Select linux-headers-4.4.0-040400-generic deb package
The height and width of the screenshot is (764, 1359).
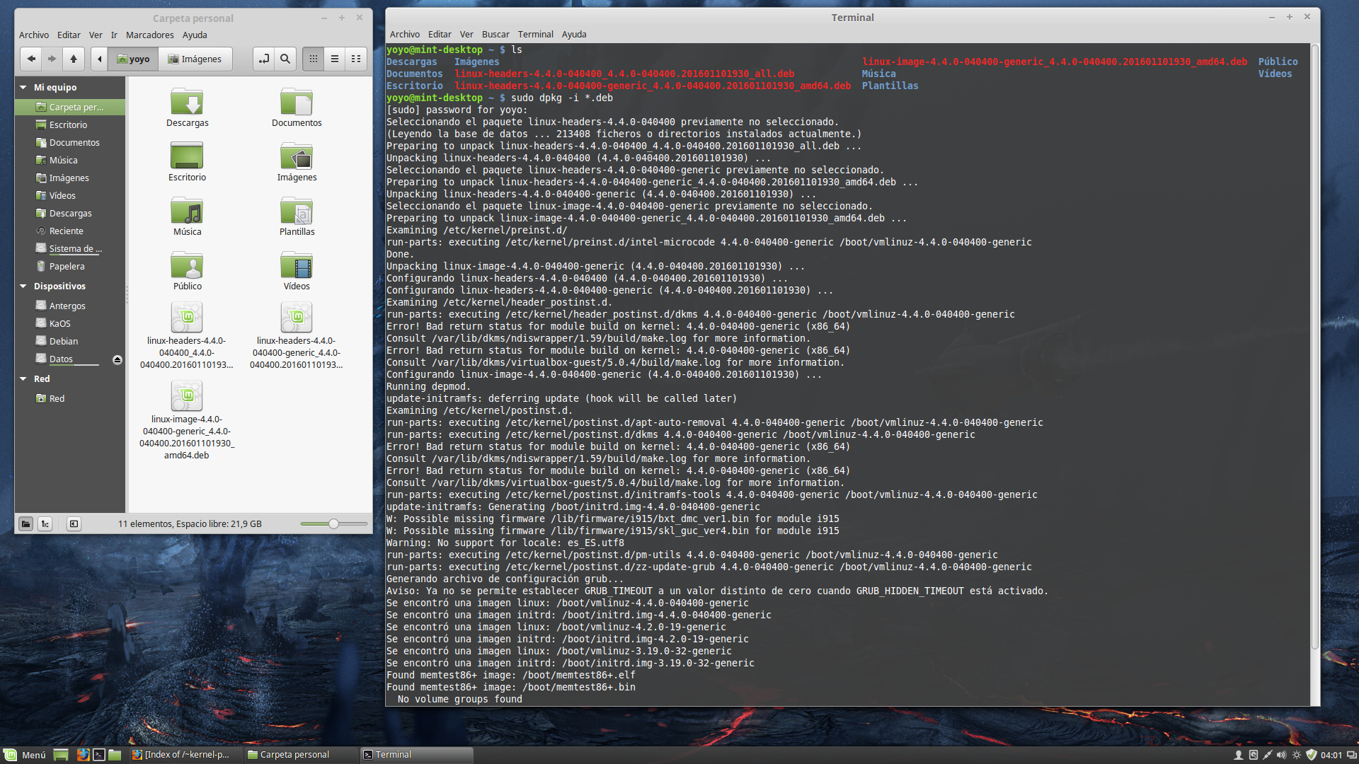click(297, 318)
